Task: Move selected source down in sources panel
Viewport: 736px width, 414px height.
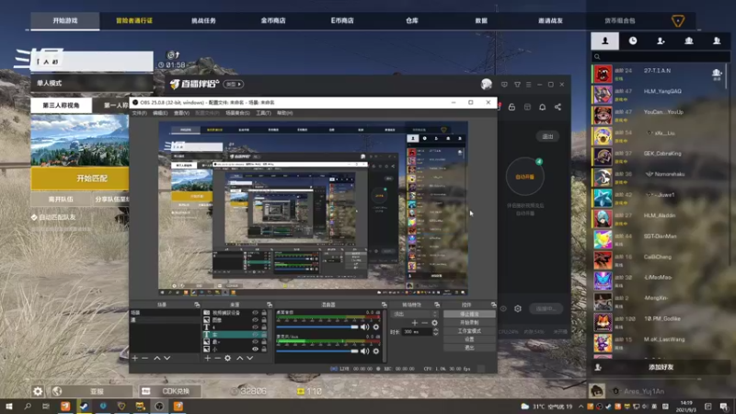Action: (x=249, y=358)
